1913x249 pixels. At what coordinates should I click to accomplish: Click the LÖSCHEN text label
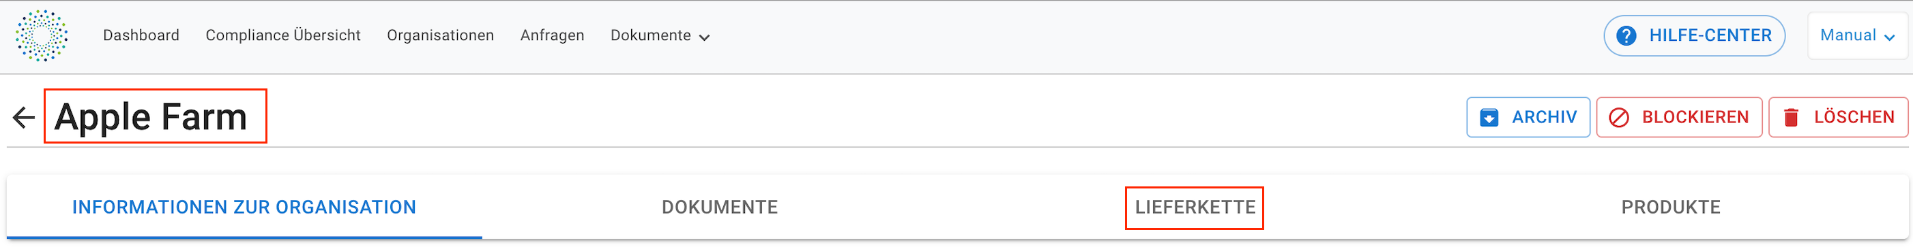(x=1854, y=117)
